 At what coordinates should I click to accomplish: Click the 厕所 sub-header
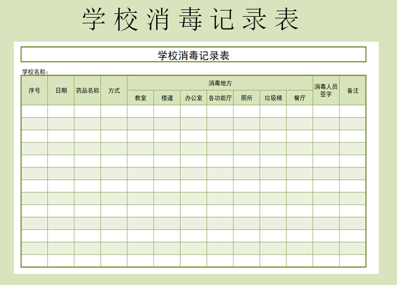click(x=247, y=98)
